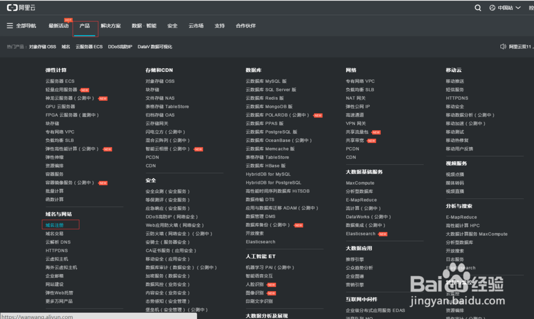
Task: Open the 云市场 nav item
Action: (x=196, y=26)
